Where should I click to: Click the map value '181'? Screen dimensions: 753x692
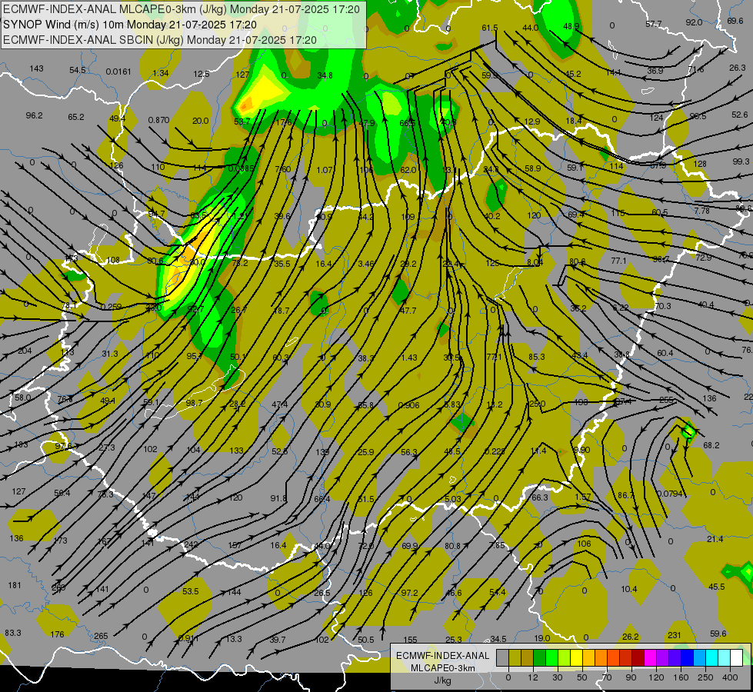click(15, 585)
